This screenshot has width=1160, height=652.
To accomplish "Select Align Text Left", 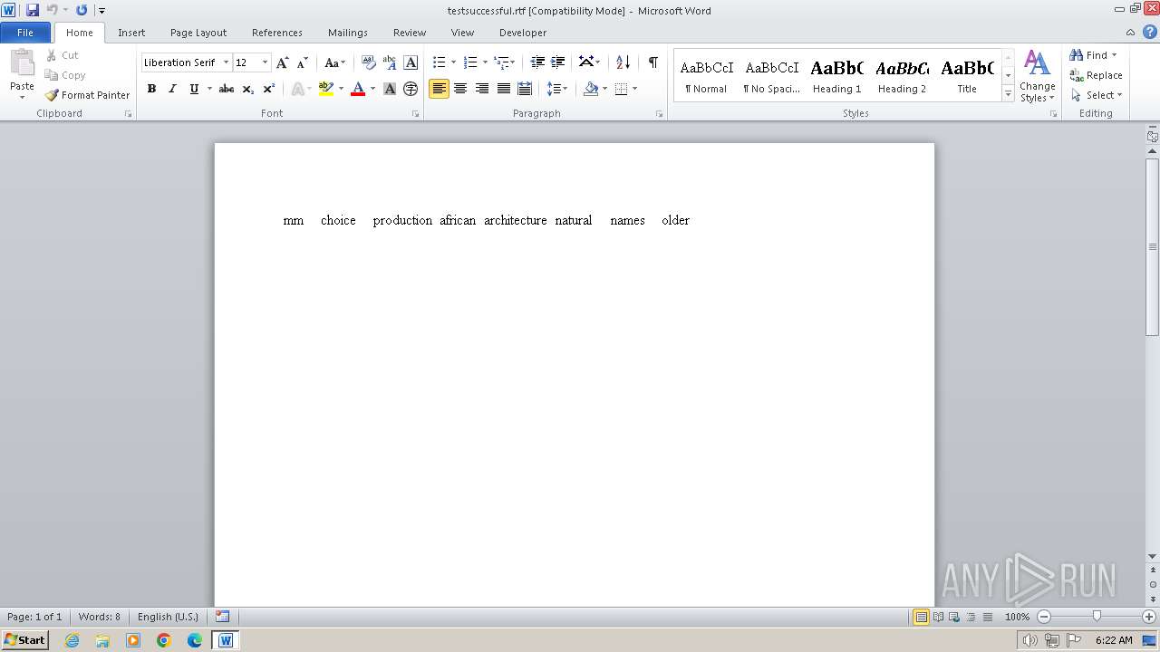I will click(440, 89).
